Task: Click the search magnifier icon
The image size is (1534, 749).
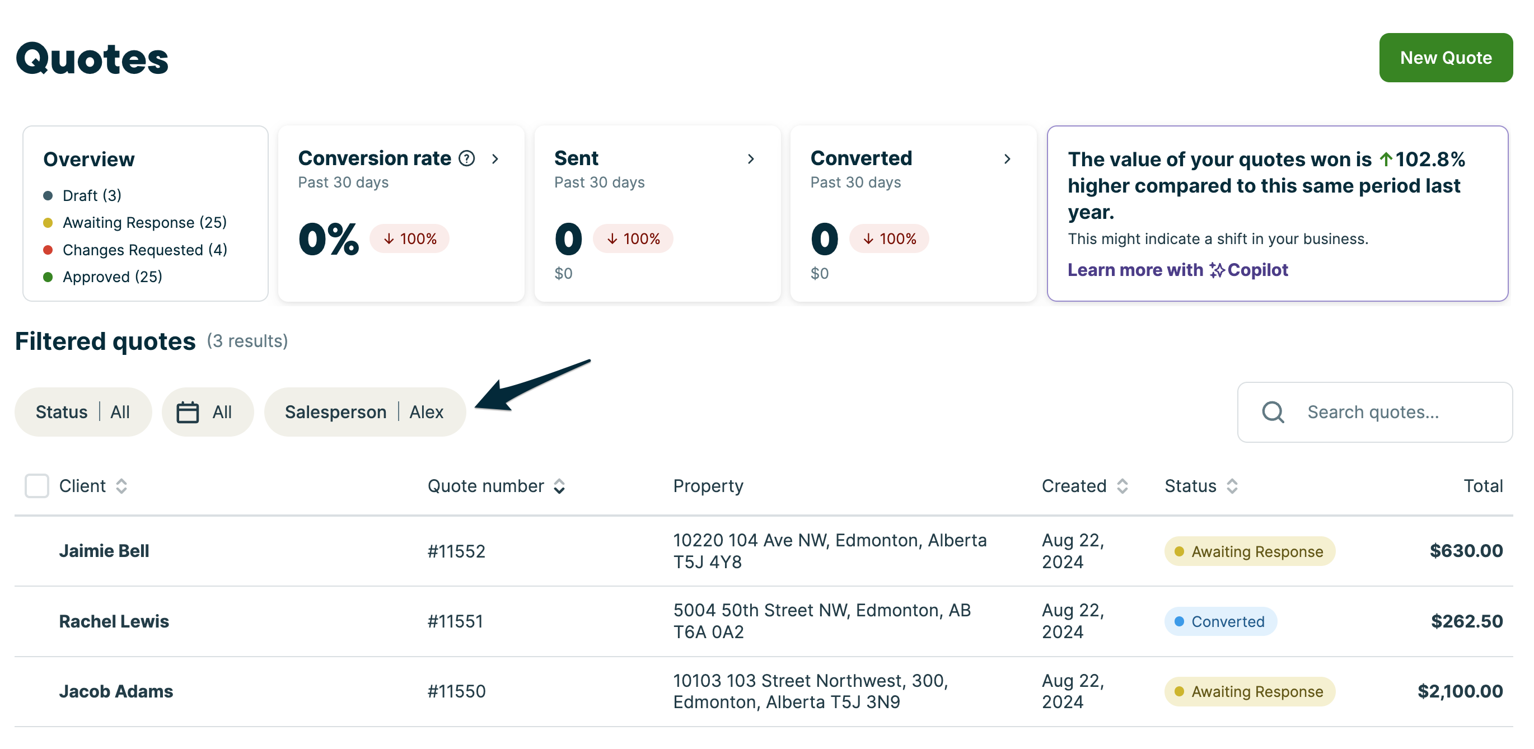Action: pyautogui.click(x=1273, y=412)
